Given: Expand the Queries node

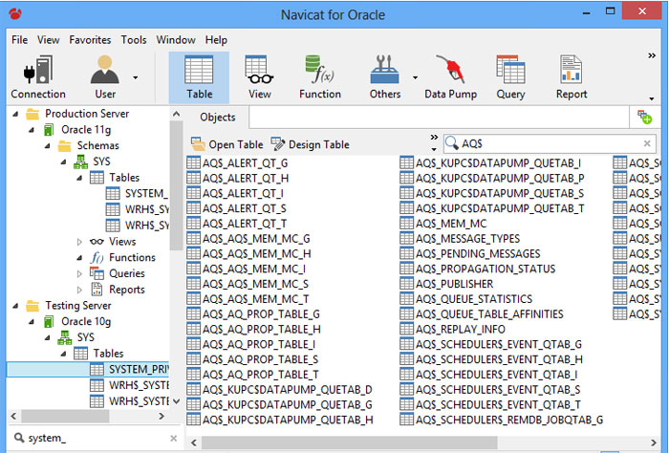Looking at the screenshot, I should [x=79, y=274].
